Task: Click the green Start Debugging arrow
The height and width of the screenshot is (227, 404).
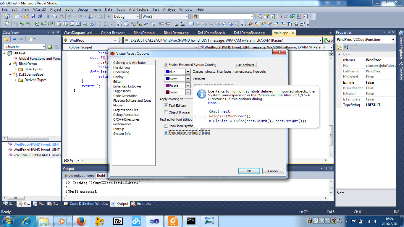Action: coord(109,16)
